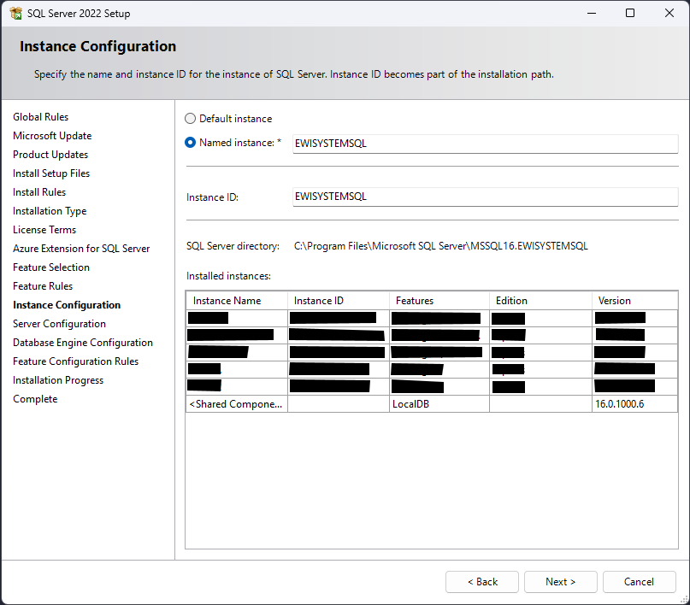Image resolution: width=690 pixels, height=605 pixels.
Task: Click the SQL Server Setup title bar icon
Action: pos(15,14)
